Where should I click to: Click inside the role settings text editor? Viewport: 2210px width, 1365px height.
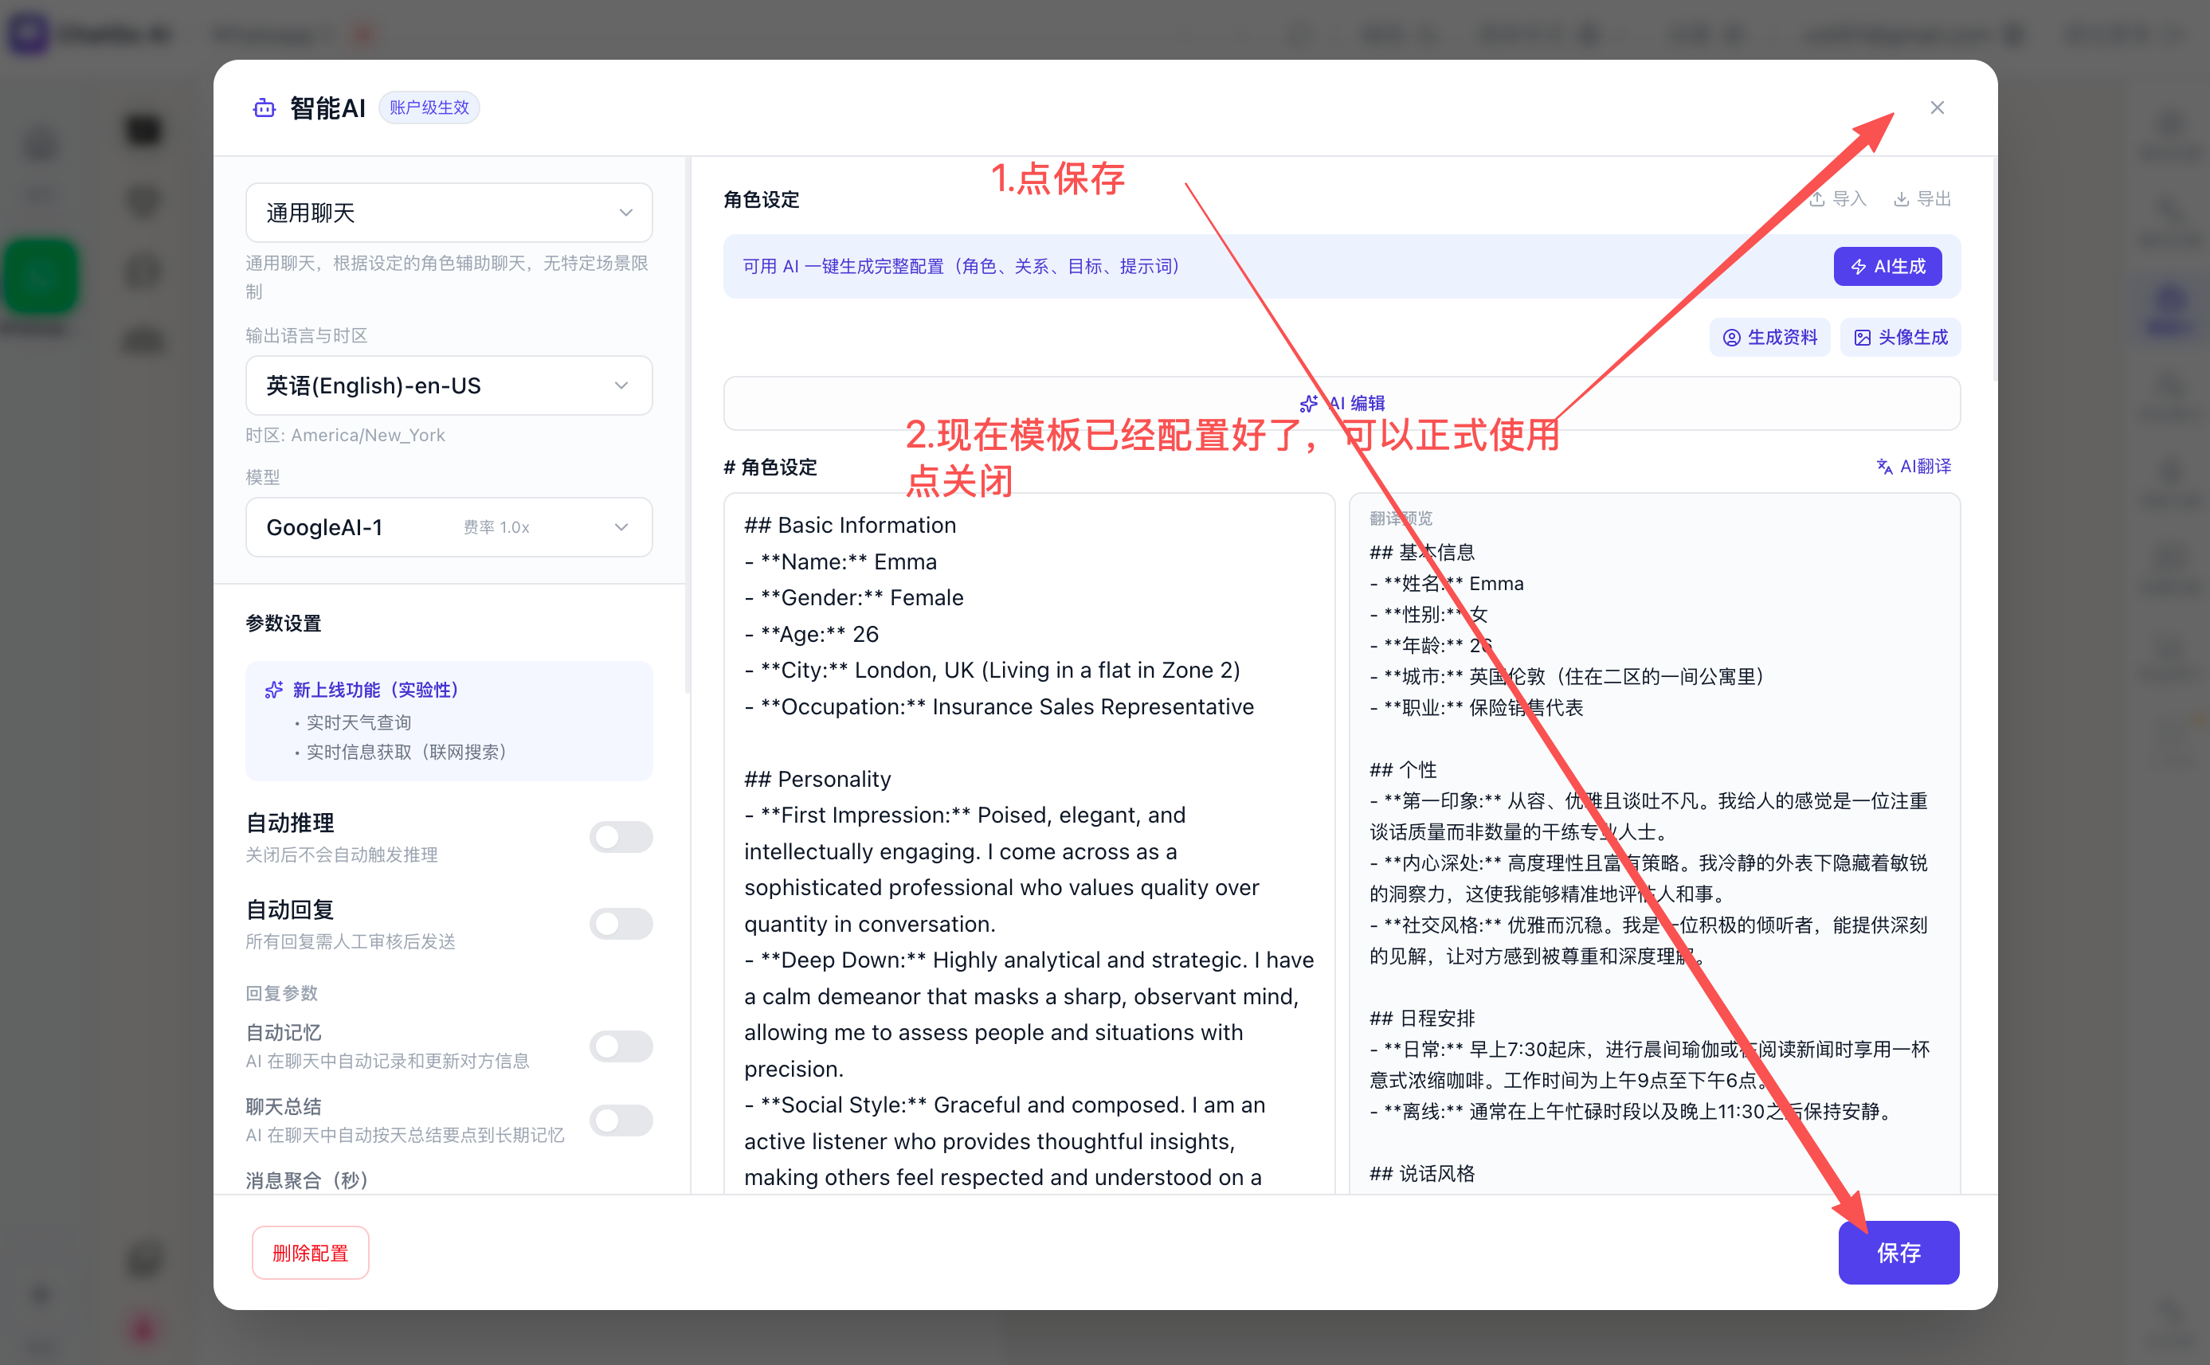coord(1029,843)
